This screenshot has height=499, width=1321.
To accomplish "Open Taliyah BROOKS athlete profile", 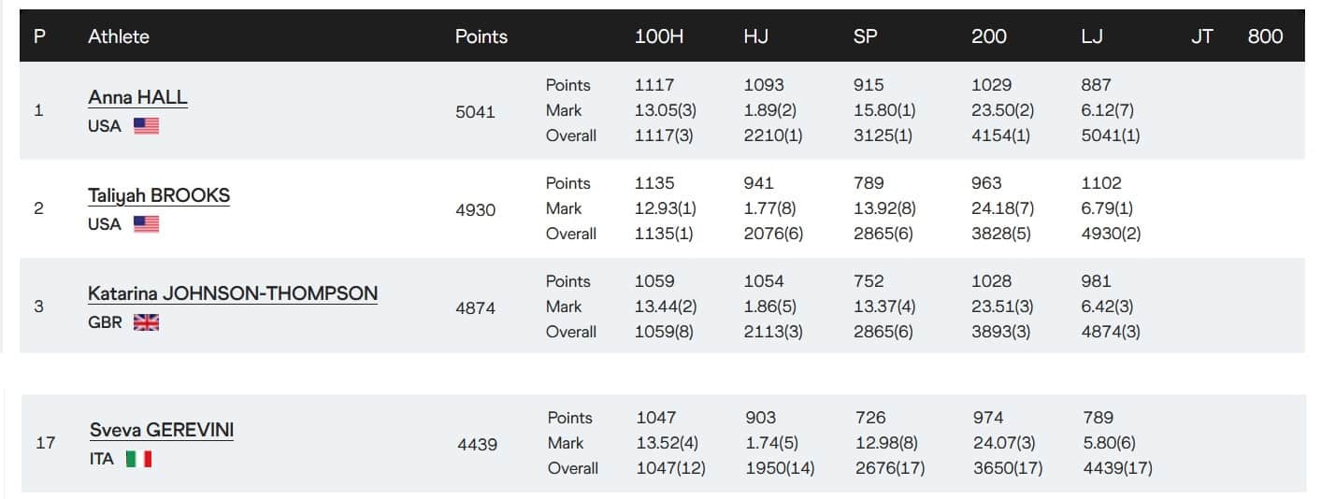I will click(x=159, y=195).
